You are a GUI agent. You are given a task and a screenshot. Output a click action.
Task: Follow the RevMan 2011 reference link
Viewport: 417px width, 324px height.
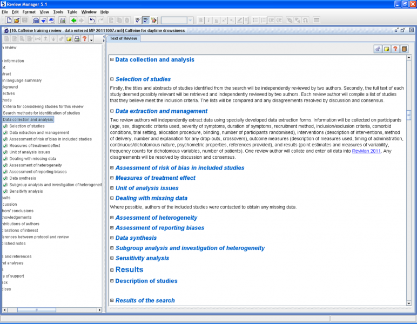[366, 151]
